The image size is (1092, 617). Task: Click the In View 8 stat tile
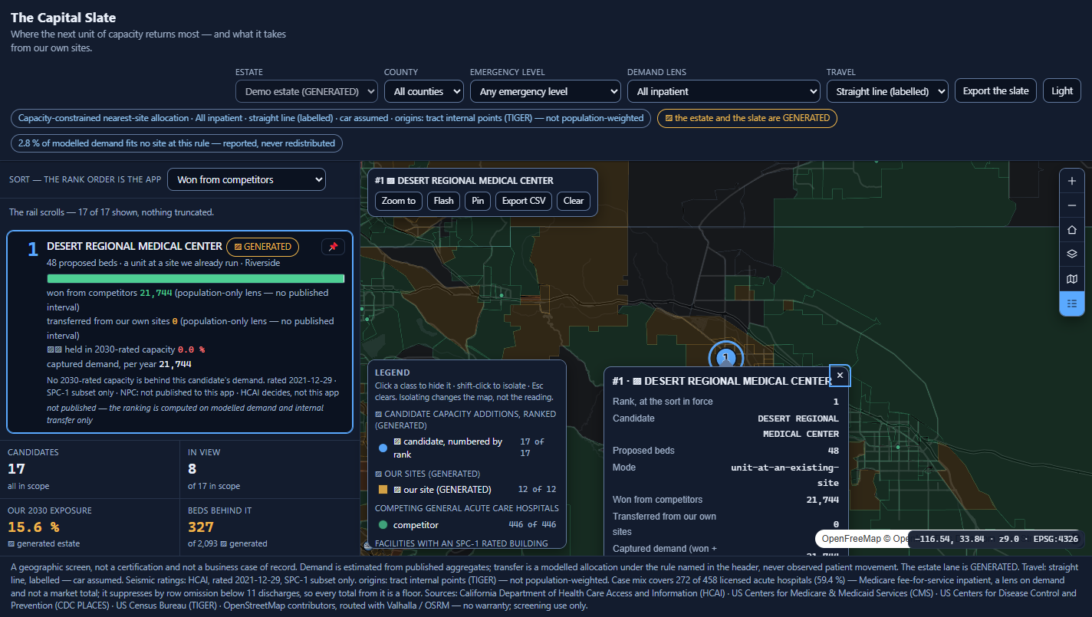click(x=270, y=469)
